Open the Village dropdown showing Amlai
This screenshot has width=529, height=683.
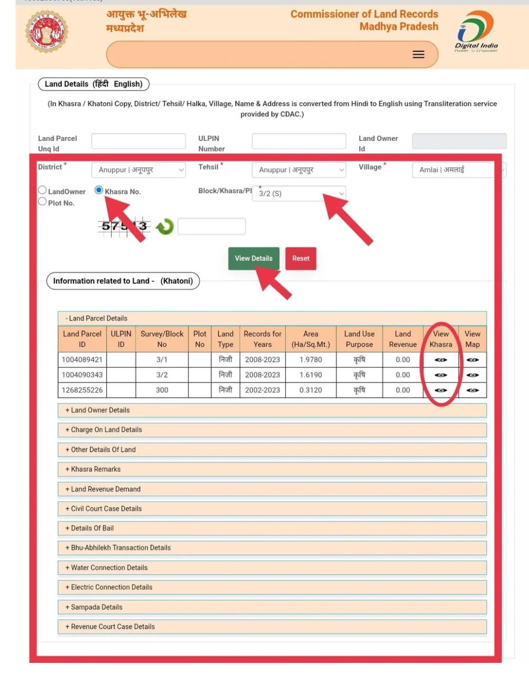[459, 170]
